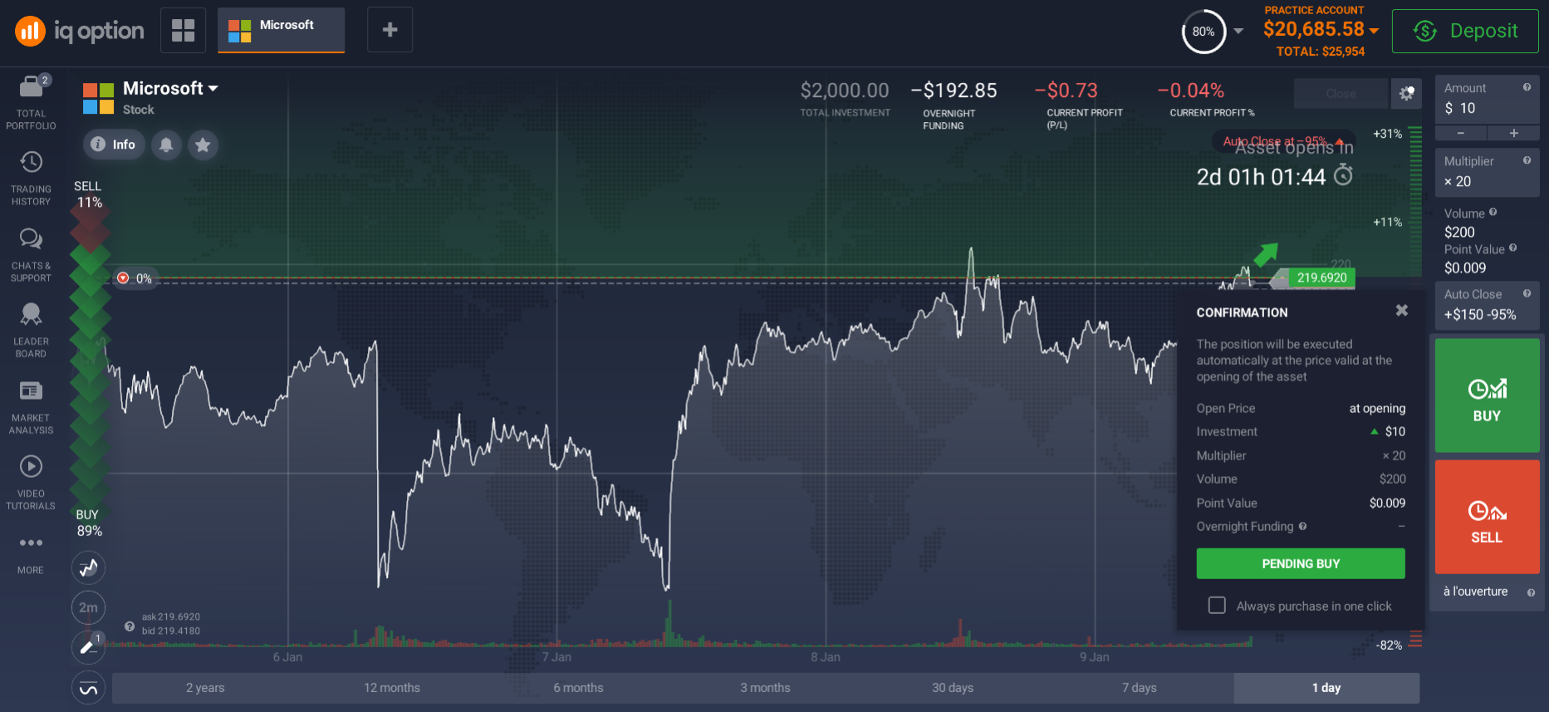The width and height of the screenshot is (1549, 712).
Task: Select 12 months timeframe
Action: [x=392, y=688]
